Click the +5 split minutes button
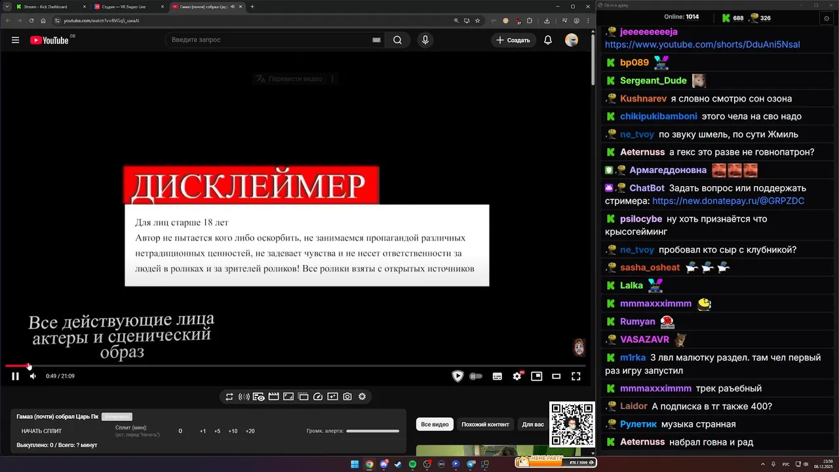Screen dimensions: 839x472 point(217,431)
